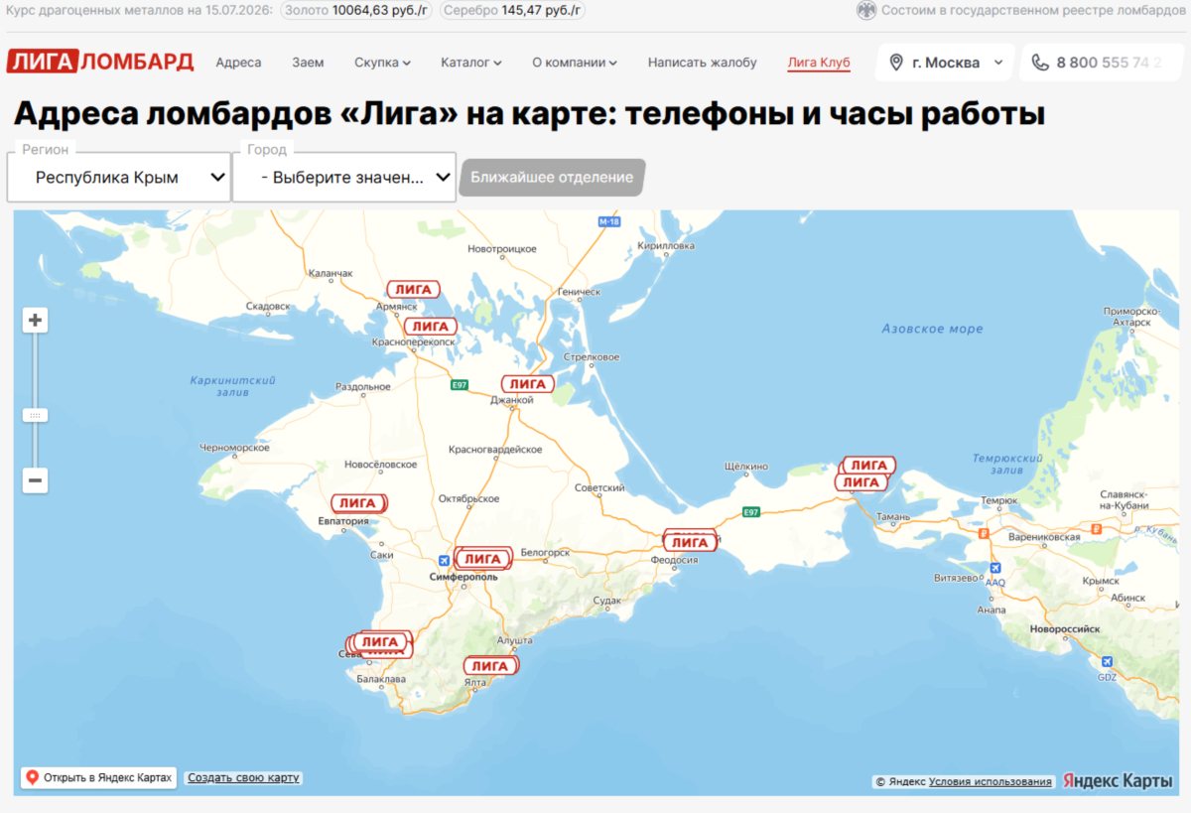Click the Лига Ломбард logo
Image resolution: width=1191 pixels, height=813 pixels.
[x=100, y=62]
